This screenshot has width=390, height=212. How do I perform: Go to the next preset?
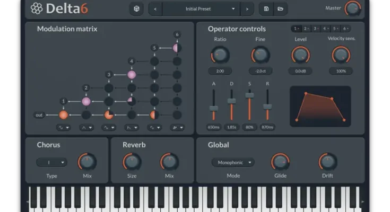point(247,9)
